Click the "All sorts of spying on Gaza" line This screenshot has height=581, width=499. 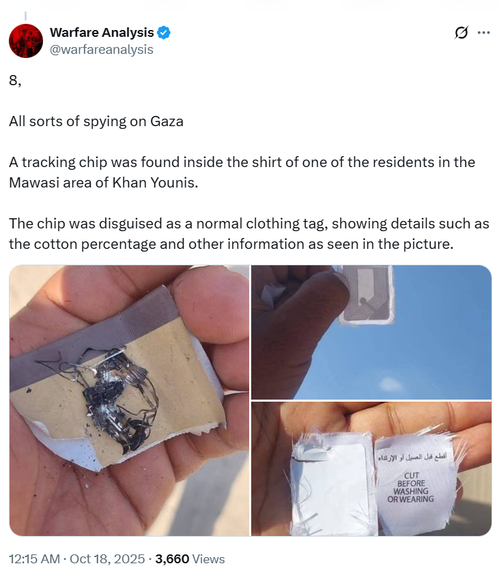[96, 121]
